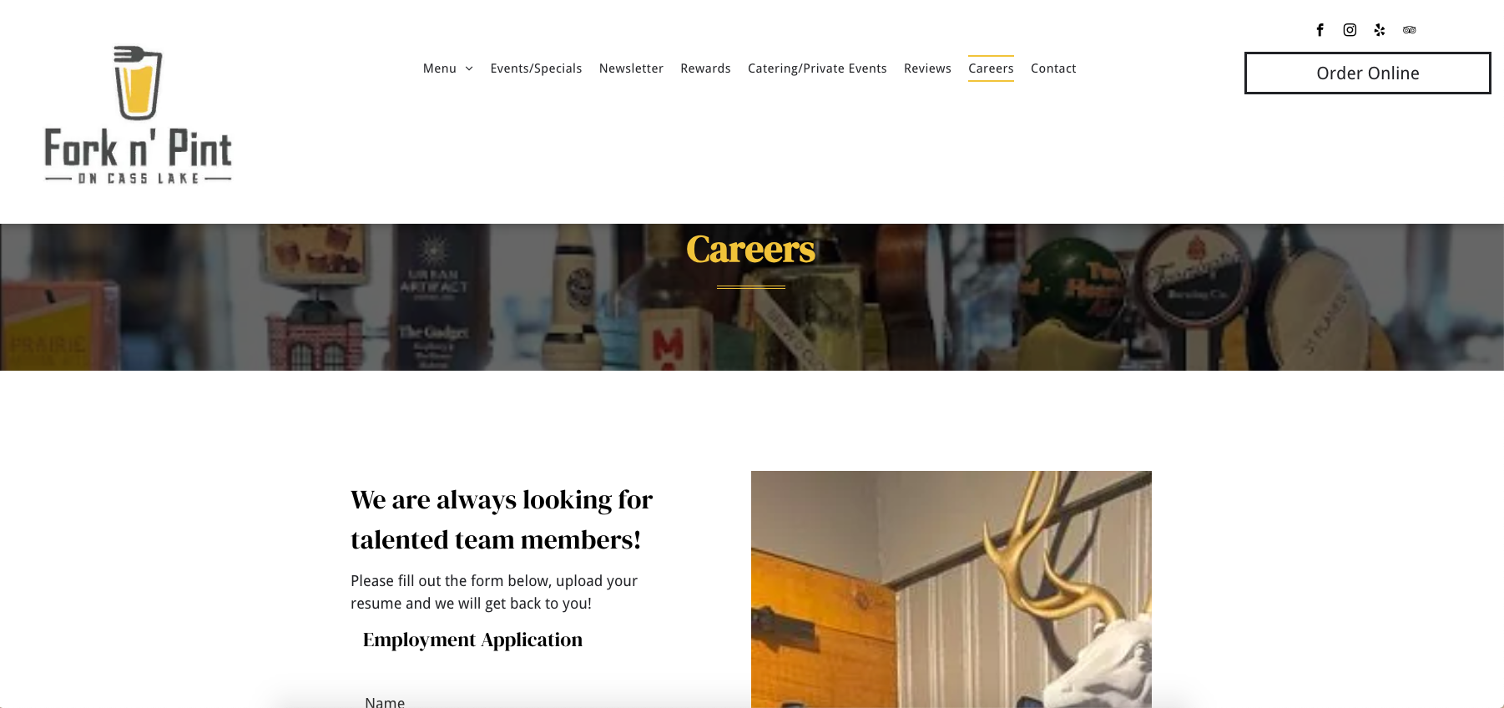Open the Instagram social icon

(1350, 30)
